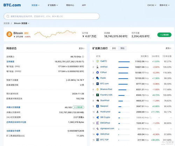Screen dimensions: 175x146
Task: Click the icon beside sigmapool.com hashrate
Action: pyautogui.click(x=150, y=129)
